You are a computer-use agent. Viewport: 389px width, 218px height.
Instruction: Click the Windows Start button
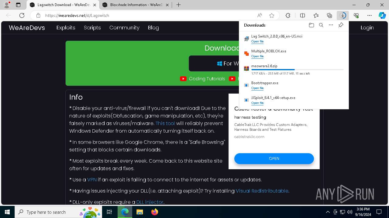7,212
